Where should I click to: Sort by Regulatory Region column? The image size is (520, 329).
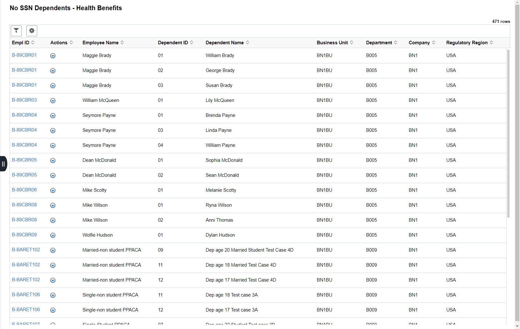click(469, 43)
